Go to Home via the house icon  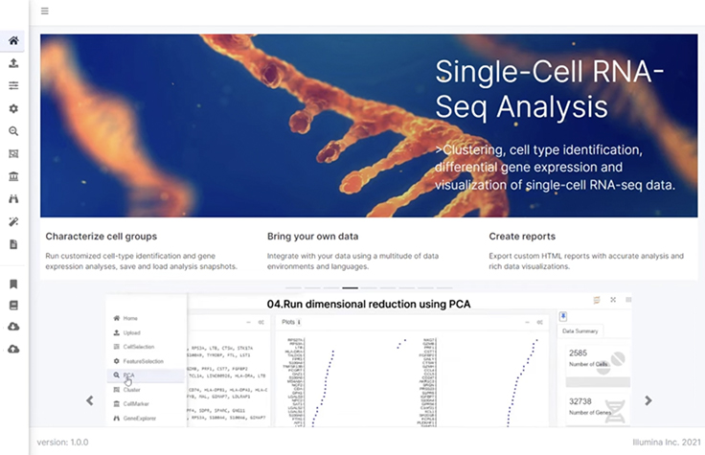point(13,41)
